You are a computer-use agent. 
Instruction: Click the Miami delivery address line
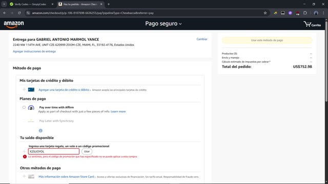(73, 45)
